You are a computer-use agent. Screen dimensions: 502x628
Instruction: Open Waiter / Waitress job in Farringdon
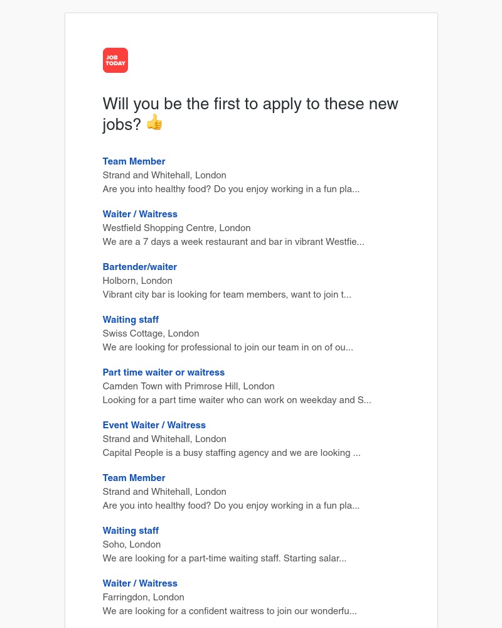click(x=140, y=583)
